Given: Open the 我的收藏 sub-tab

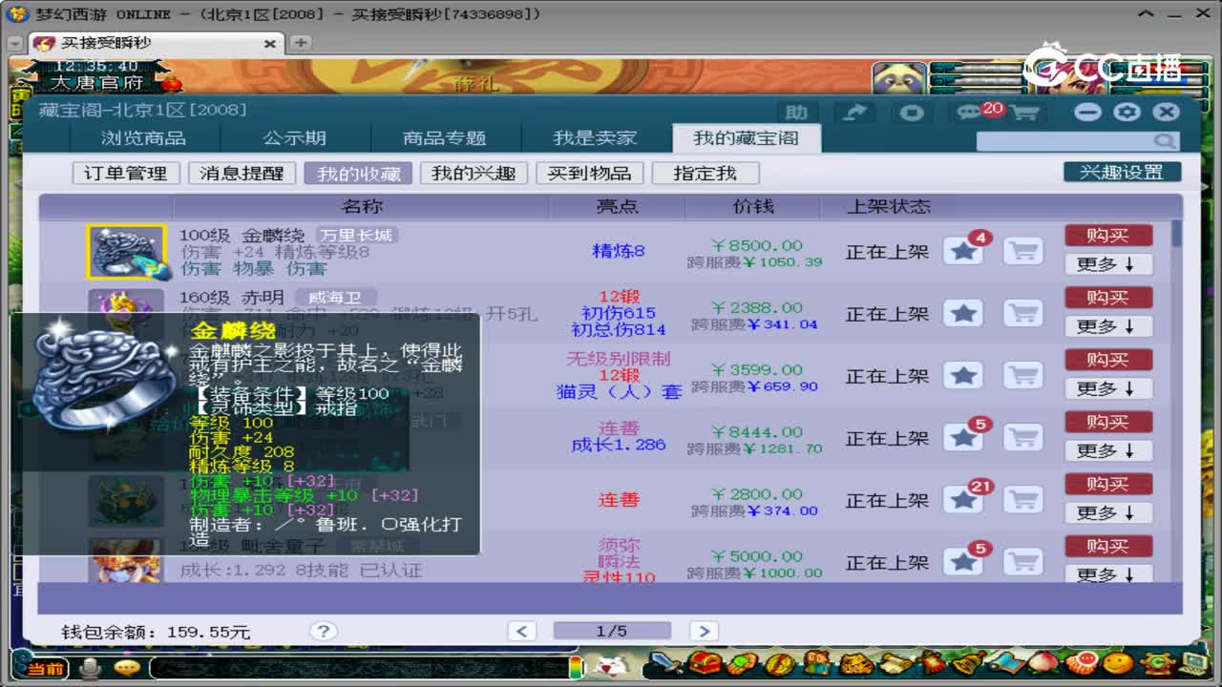Looking at the screenshot, I should (x=358, y=173).
